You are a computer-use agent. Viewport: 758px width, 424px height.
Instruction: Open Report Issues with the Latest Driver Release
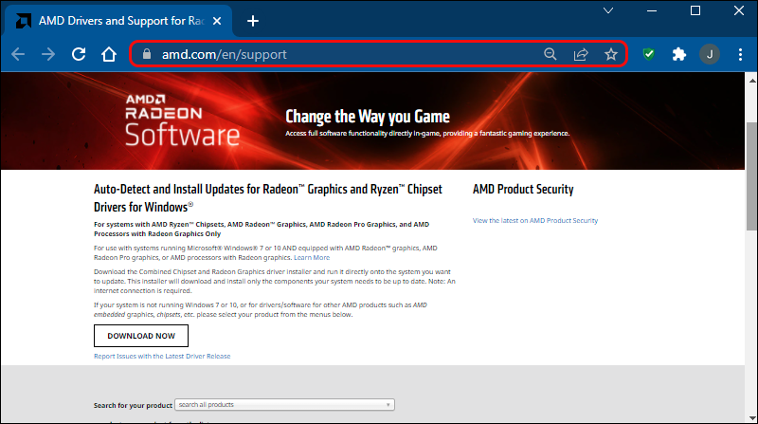162,357
